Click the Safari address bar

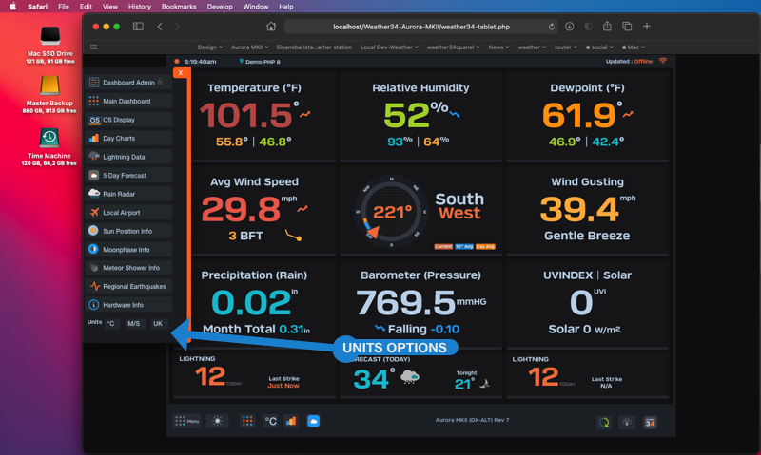420,27
